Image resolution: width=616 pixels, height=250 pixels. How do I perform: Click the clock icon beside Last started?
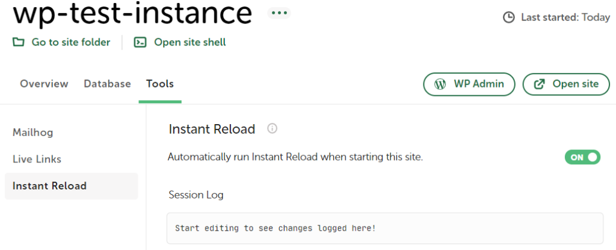point(509,17)
